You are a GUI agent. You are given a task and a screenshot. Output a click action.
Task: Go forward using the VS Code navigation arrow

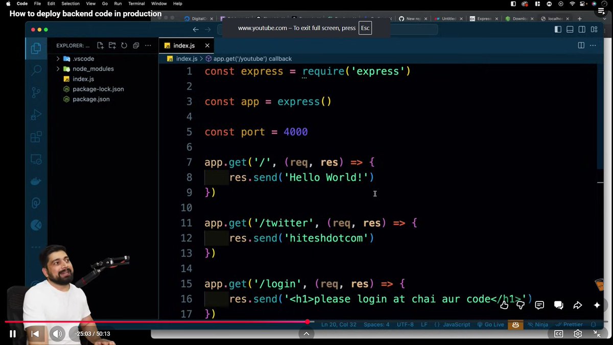pyautogui.click(x=208, y=30)
